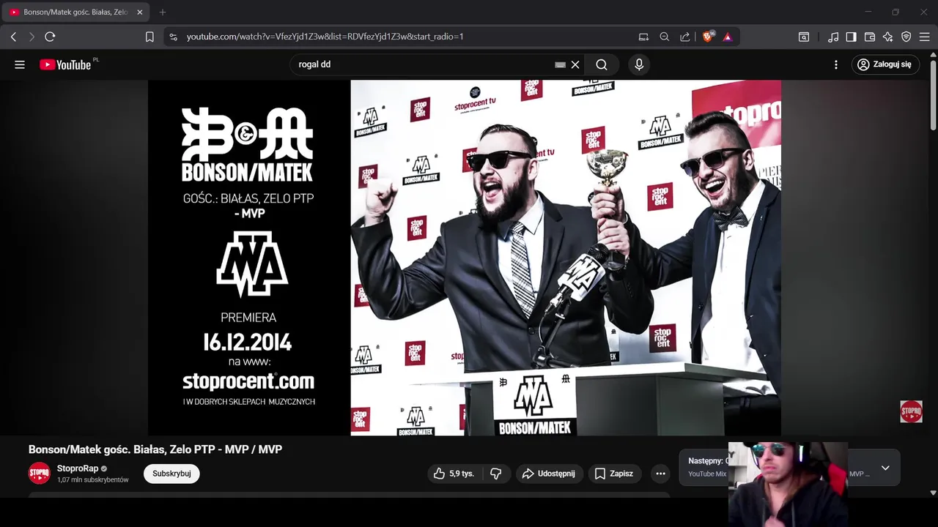Click the video title Bonson/Matek MVP

coord(155,449)
